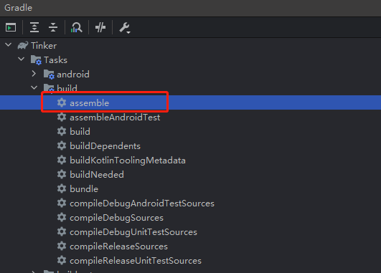Click the gear icon beside buildDependents

[62, 146]
